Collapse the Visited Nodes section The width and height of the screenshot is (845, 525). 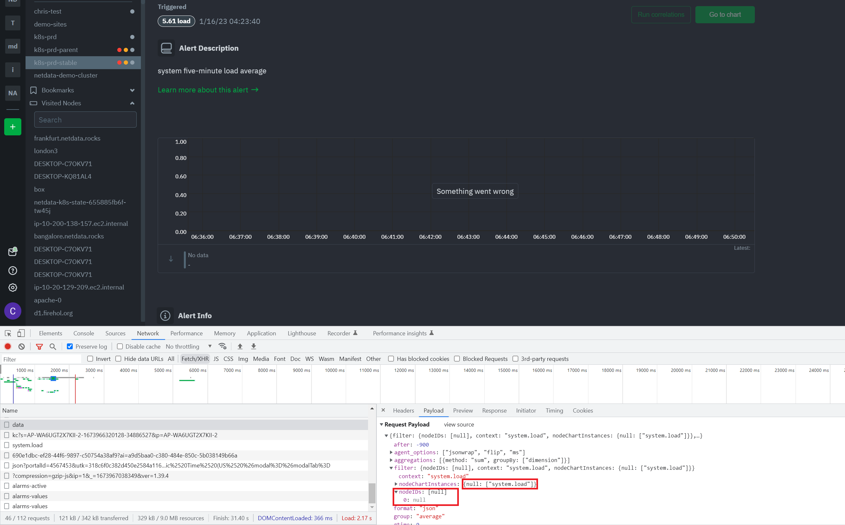tap(132, 103)
